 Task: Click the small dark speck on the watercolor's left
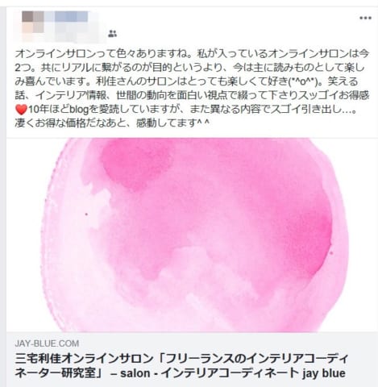pyautogui.click(x=86, y=214)
